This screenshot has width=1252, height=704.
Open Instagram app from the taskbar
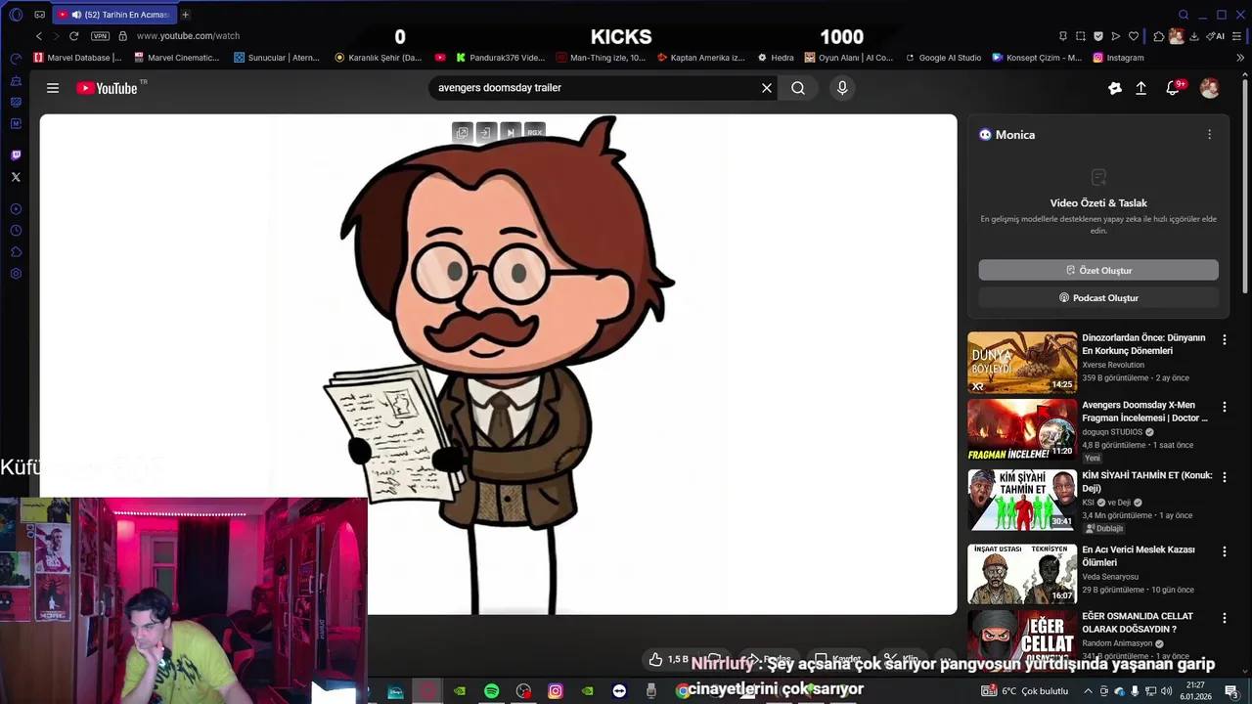[x=556, y=691]
